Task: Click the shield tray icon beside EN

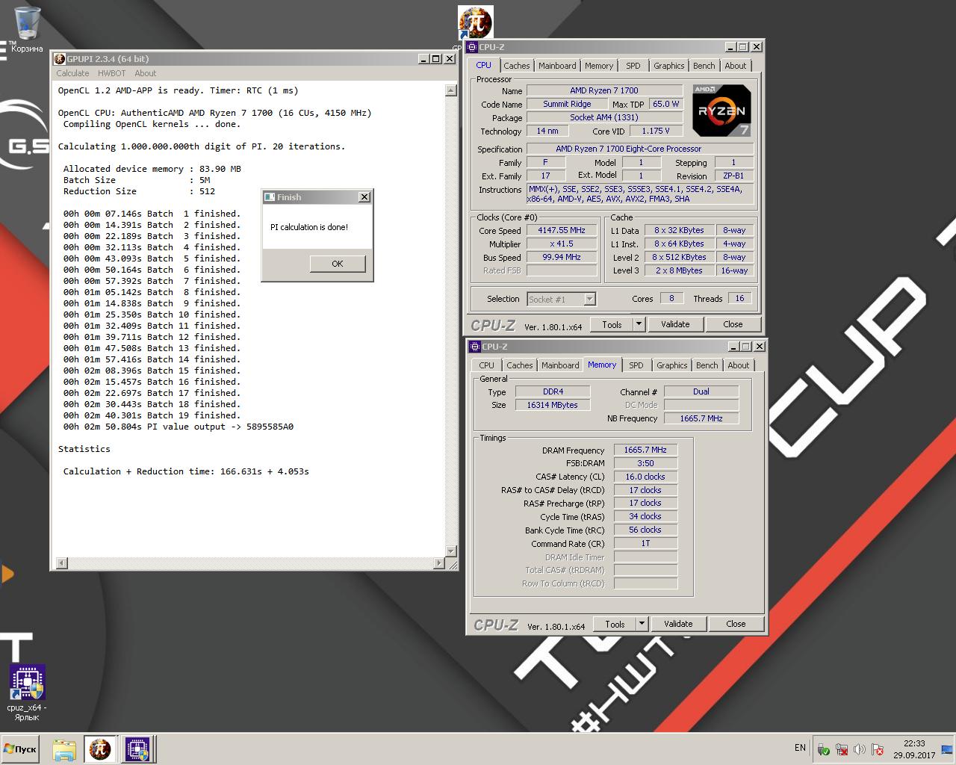Action: click(823, 749)
